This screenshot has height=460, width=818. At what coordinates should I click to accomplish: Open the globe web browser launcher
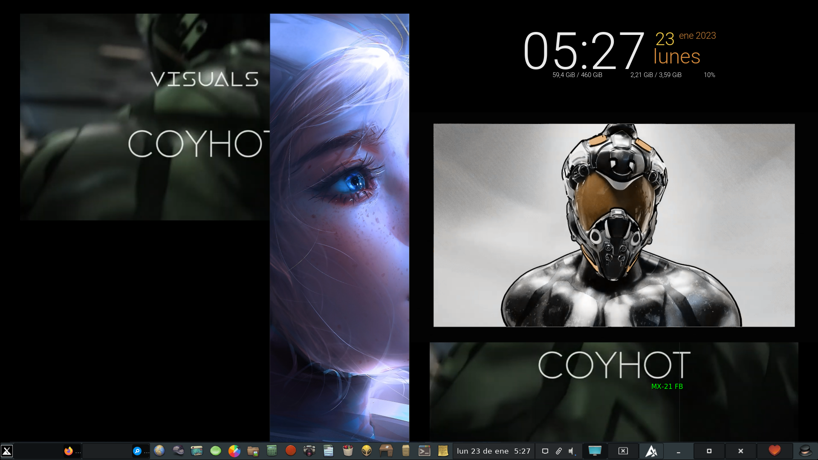pos(159,451)
